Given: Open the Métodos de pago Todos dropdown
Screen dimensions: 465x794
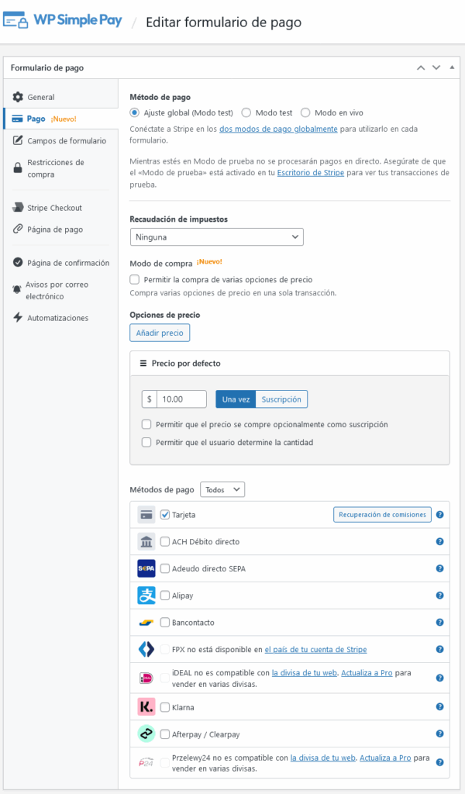Looking at the screenshot, I should (x=222, y=489).
